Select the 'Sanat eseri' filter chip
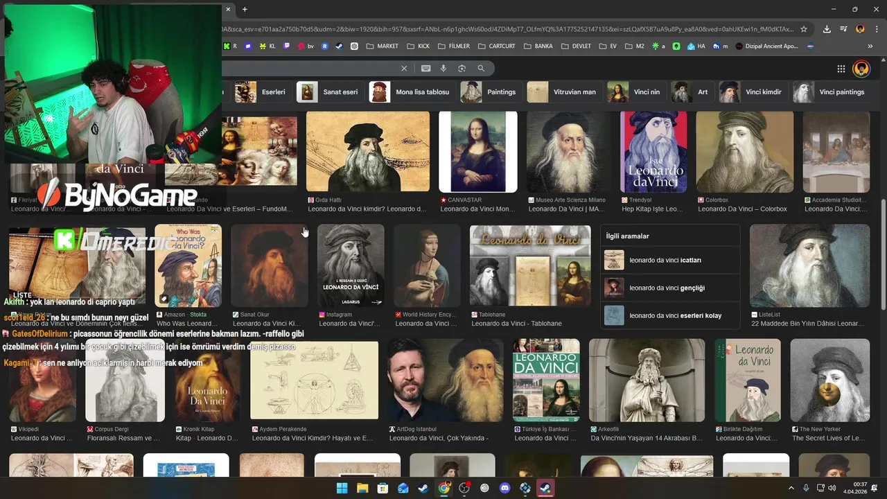The height and width of the screenshot is (499, 887). click(330, 91)
